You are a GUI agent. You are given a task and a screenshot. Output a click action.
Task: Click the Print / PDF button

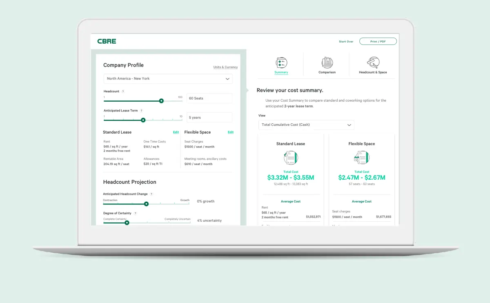tap(378, 41)
